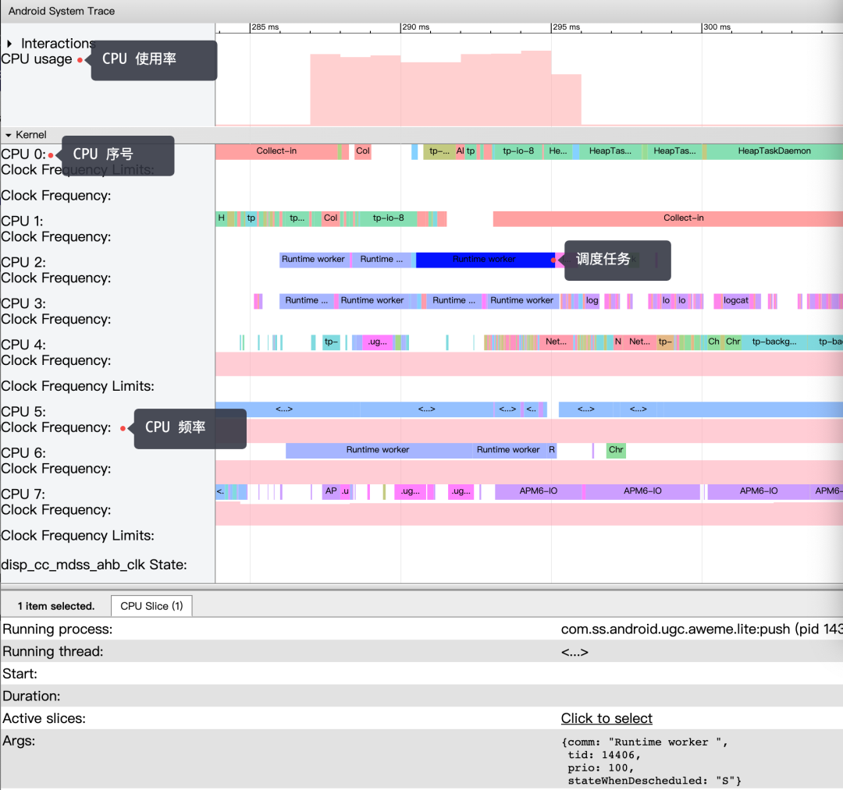Click the logcat slice on CPU 3
Viewport: 843px width, 790px height.
[735, 301]
